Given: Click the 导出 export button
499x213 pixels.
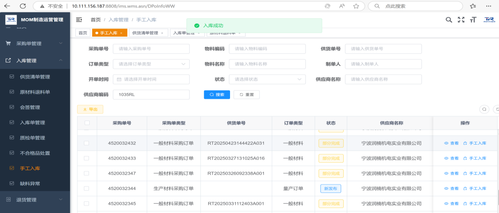Looking at the screenshot, I should click(90, 109).
